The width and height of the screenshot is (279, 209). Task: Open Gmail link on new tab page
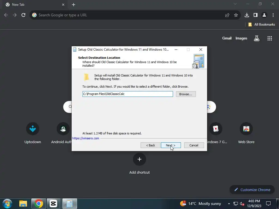[x=227, y=38]
